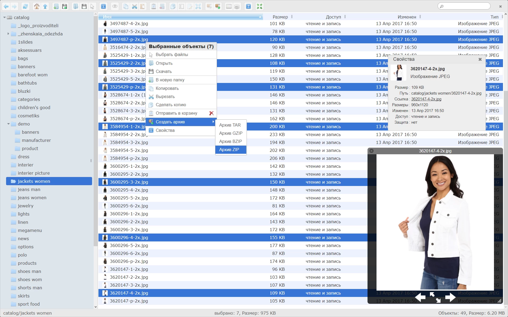Click the toolbar delete icon with red mark
This screenshot has height=317, width=508.
point(162,6)
